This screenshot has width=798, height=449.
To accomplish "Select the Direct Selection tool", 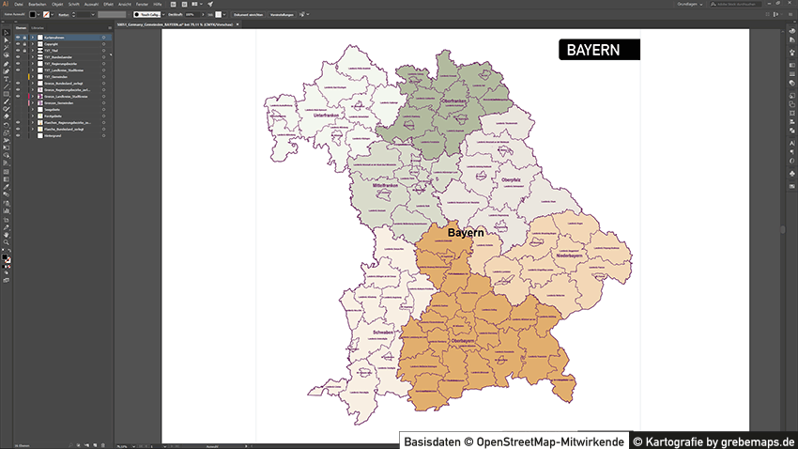I will click(6, 40).
